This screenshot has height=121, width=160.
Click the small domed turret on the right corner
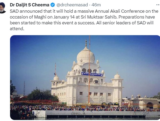pyautogui.click(x=117, y=76)
